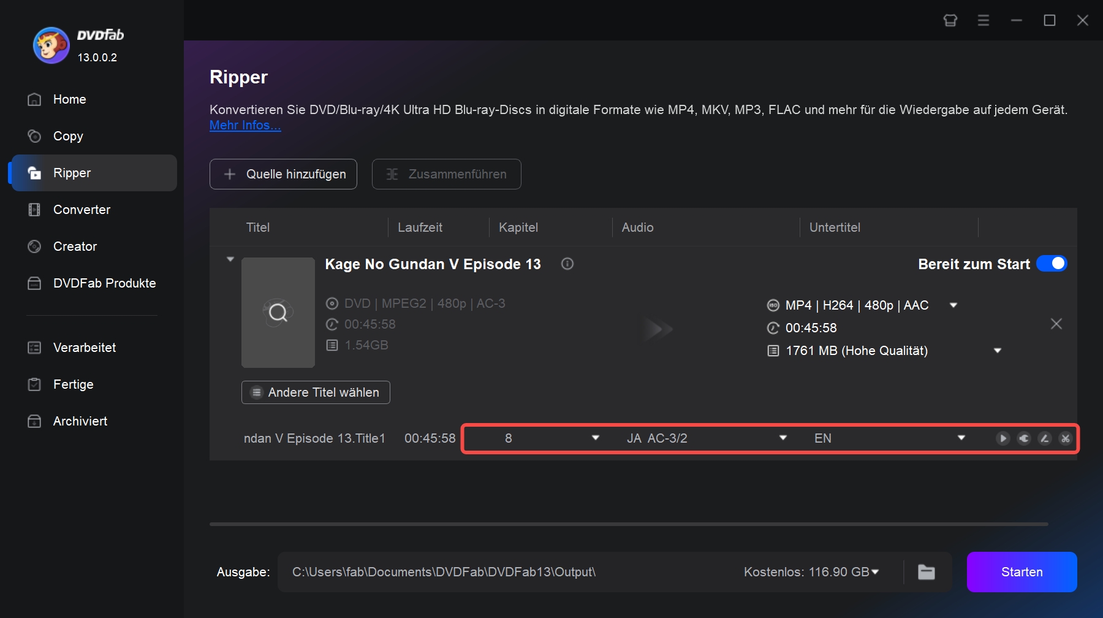This screenshot has width=1103, height=618.
Task: Open the trim scissors icon
Action: (x=1066, y=438)
